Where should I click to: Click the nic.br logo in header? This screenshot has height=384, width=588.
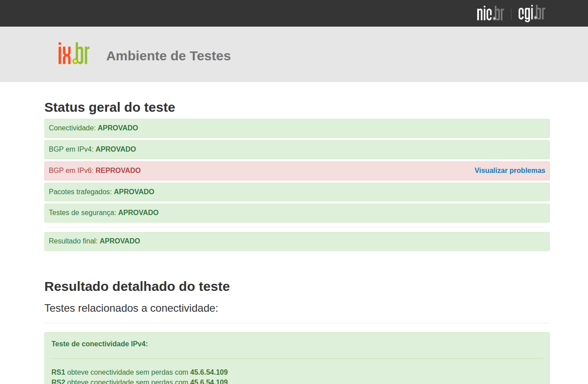[x=490, y=14]
